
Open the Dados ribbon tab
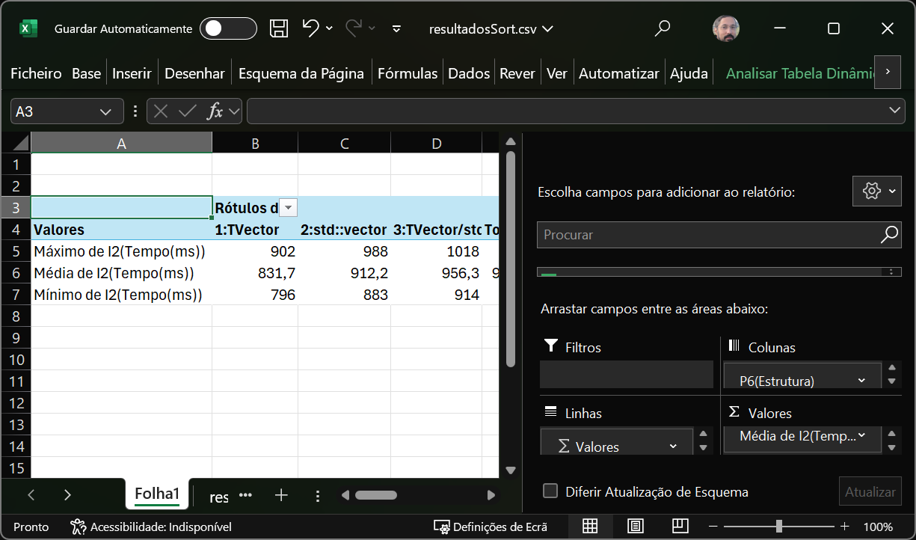[x=469, y=73]
